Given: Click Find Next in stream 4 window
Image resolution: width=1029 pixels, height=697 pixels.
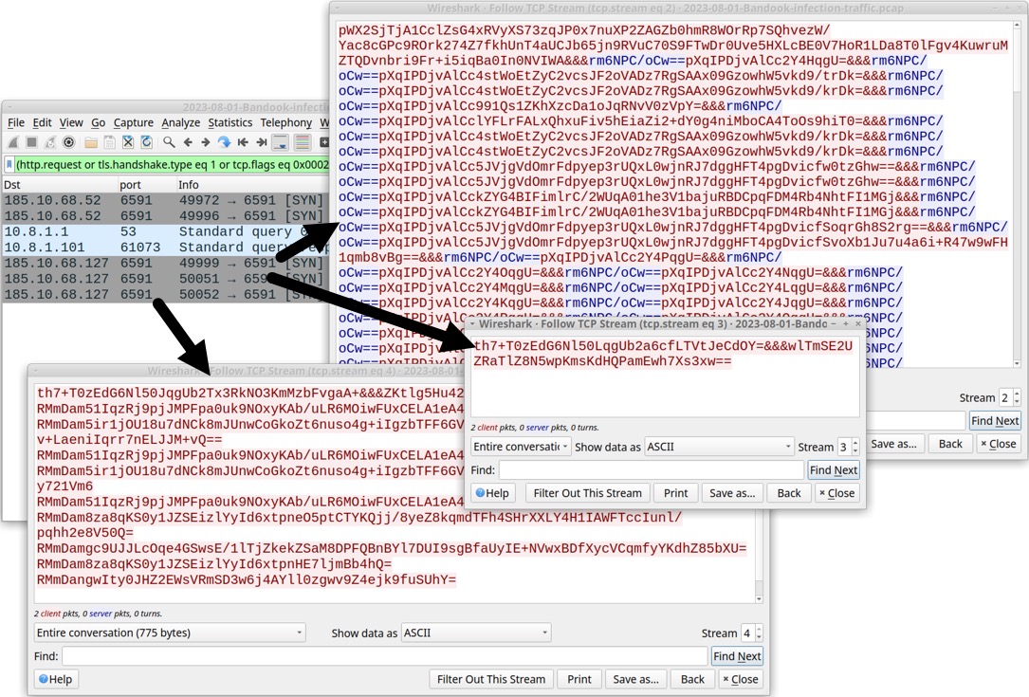Looking at the screenshot, I should [736, 655].
